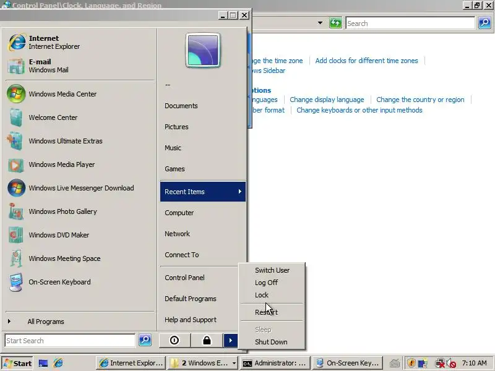This screenshot has width=495, height=371.
Task: Switch to Internet Explorer taskbar button
Action: point(131,363)
